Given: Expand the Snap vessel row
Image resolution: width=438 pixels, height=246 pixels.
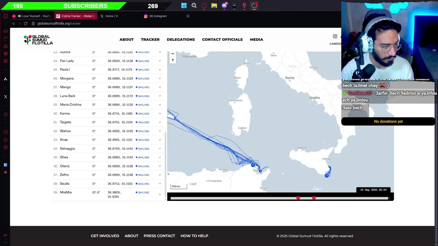Looking at the screenshot, I should click(x=160, y=140).
